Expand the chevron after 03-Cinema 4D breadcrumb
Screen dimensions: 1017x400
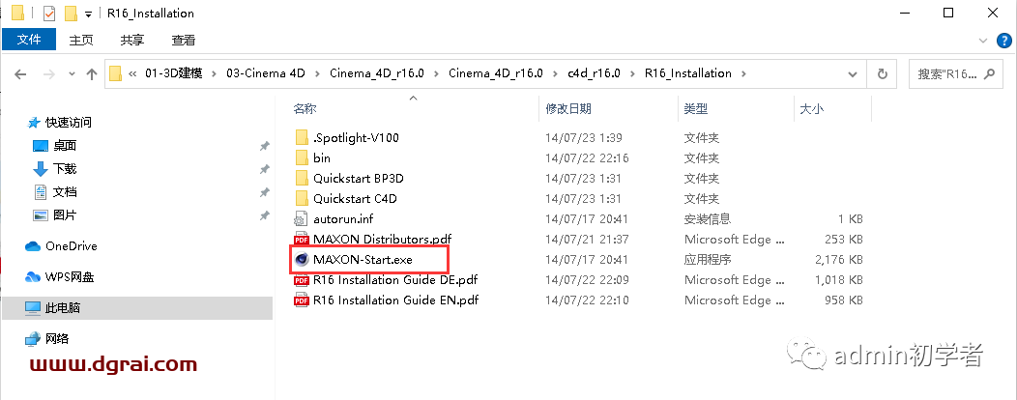click(317, 73)
